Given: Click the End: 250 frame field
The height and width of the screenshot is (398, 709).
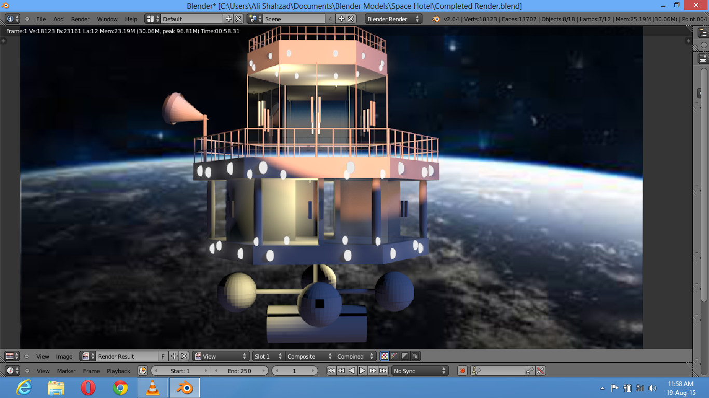Looking at the screenshot, I should pos(239,371).
